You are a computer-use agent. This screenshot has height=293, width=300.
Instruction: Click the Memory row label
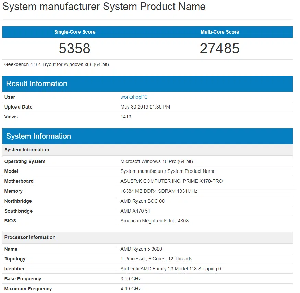(13, 191)
